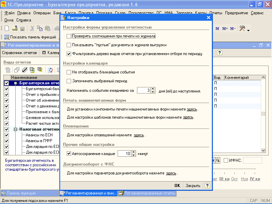Click the Paste clipboard icon
Screen dimensions: 272x204
tap(47, 28)
